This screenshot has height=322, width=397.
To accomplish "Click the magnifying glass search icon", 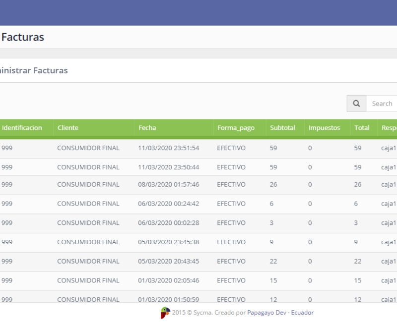I will pos(356,104).
